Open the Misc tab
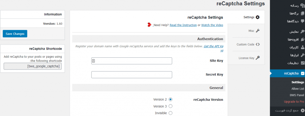This screenshot has height=116, width=305. coord(246,31)
